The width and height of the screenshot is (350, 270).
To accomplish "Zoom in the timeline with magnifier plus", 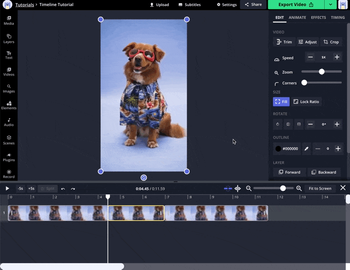I will pos(299,188).
